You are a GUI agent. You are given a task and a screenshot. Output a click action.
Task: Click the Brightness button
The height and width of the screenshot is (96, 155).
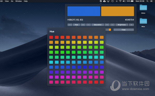pyautogui.click(x=122, y=25)
